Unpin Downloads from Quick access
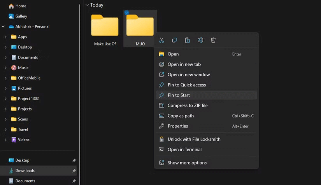 74,171
